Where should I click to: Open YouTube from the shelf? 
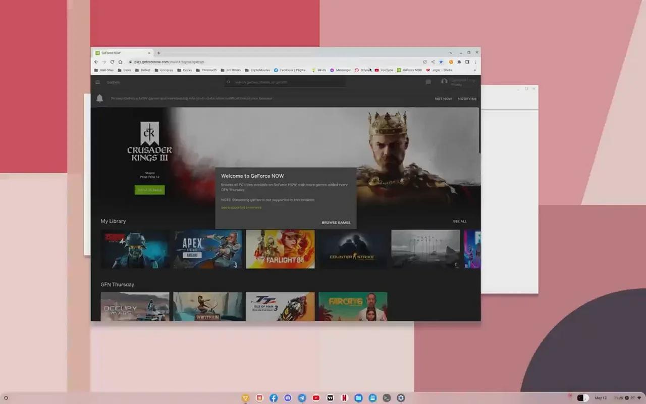(x=316, y=398)
